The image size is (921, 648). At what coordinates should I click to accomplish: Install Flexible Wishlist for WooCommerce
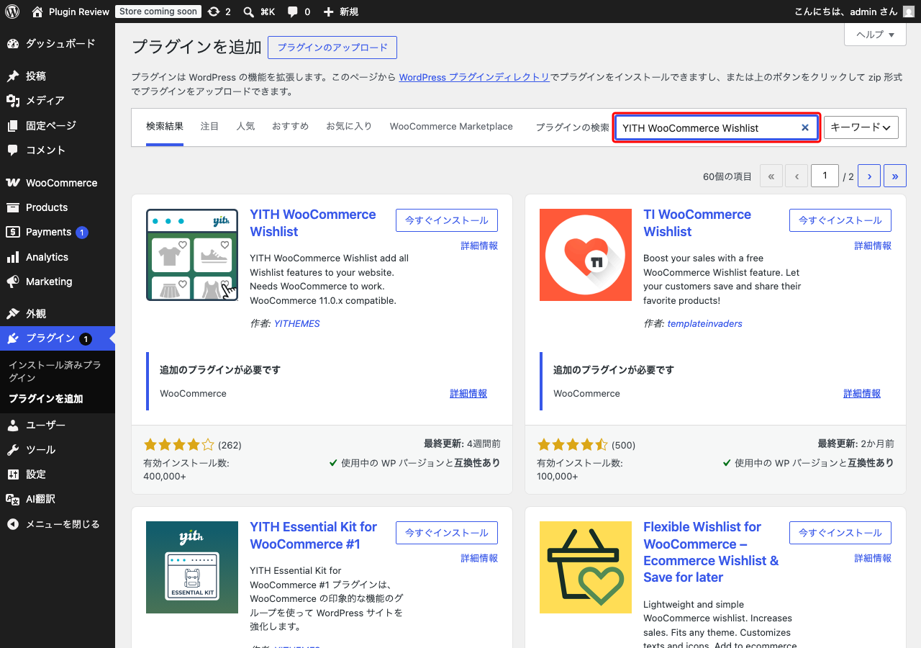pyautogui.click(x=840, y=533)
